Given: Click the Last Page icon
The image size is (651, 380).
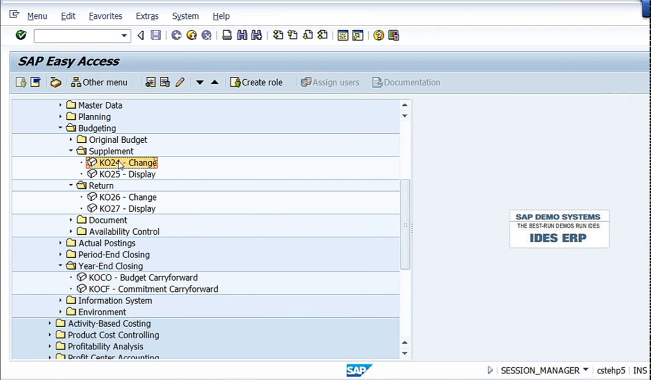Looking at the screenshot, I should (x=322, y=35).
